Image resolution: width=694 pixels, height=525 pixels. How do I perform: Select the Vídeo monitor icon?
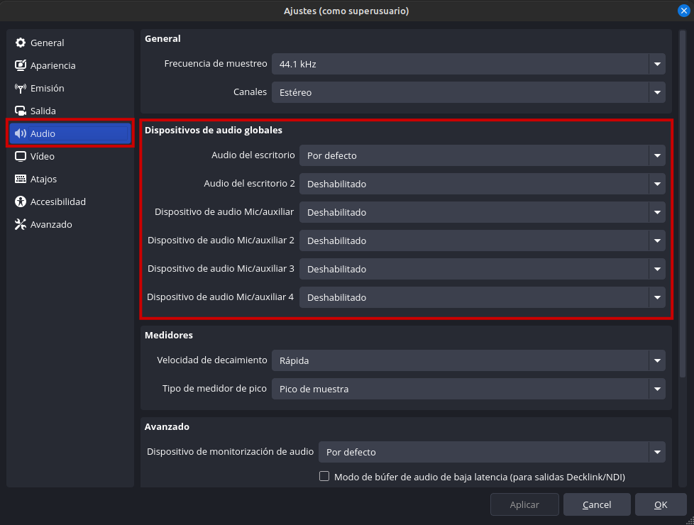click(x=21, y=156)
